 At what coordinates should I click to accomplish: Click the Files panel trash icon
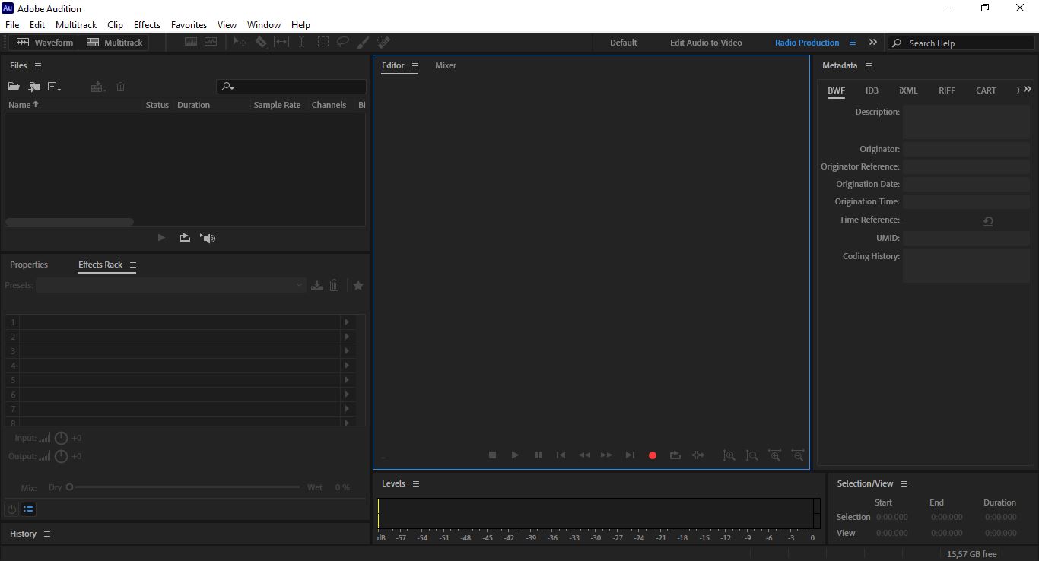coord(120,87)
